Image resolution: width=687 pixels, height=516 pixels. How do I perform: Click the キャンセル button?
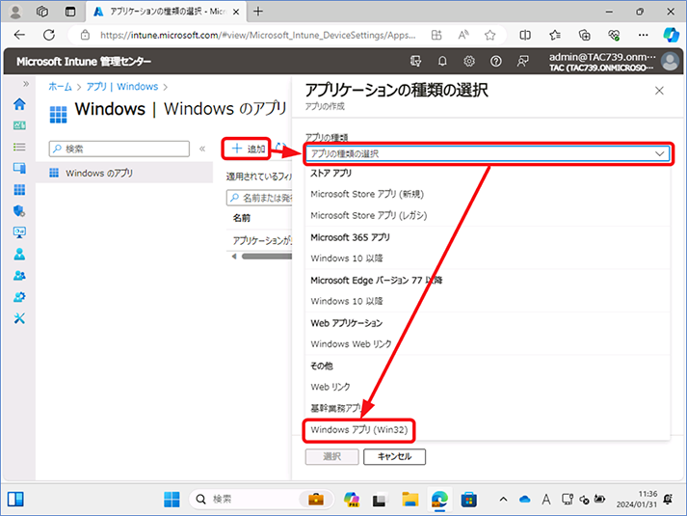(394, 457)
